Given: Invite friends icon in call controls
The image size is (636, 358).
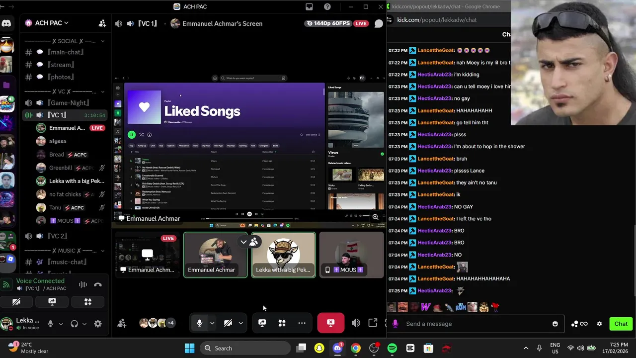Looking at the screenshot, I should tap(122, 323).
